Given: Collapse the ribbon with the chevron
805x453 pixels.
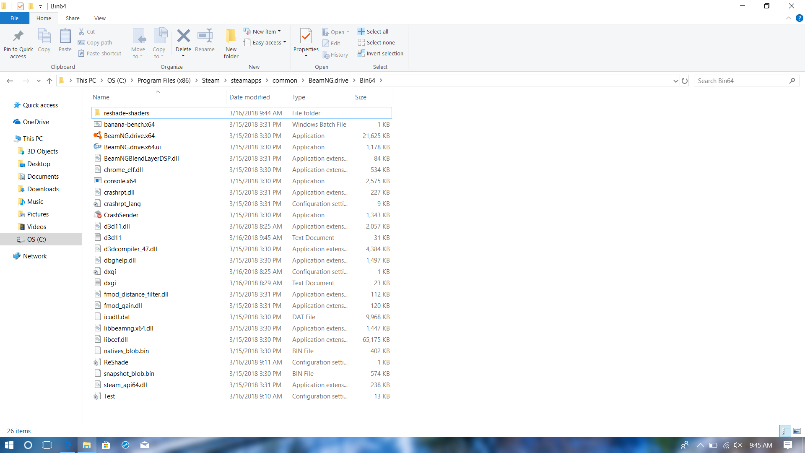Looking at the screenshot, I should tap(788, 18).
